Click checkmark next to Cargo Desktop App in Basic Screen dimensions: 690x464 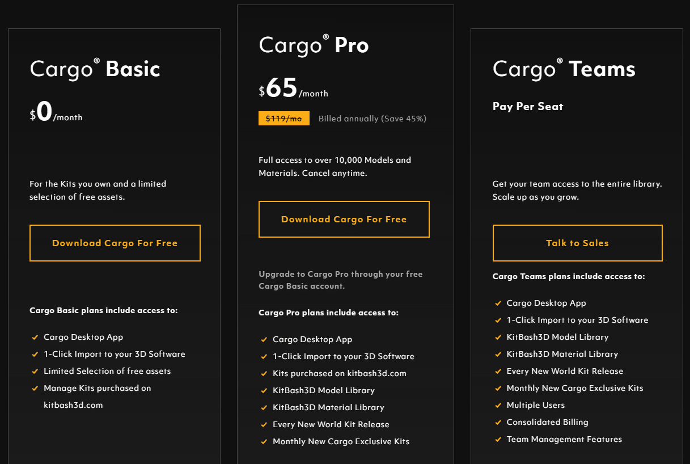click(35, 338)
